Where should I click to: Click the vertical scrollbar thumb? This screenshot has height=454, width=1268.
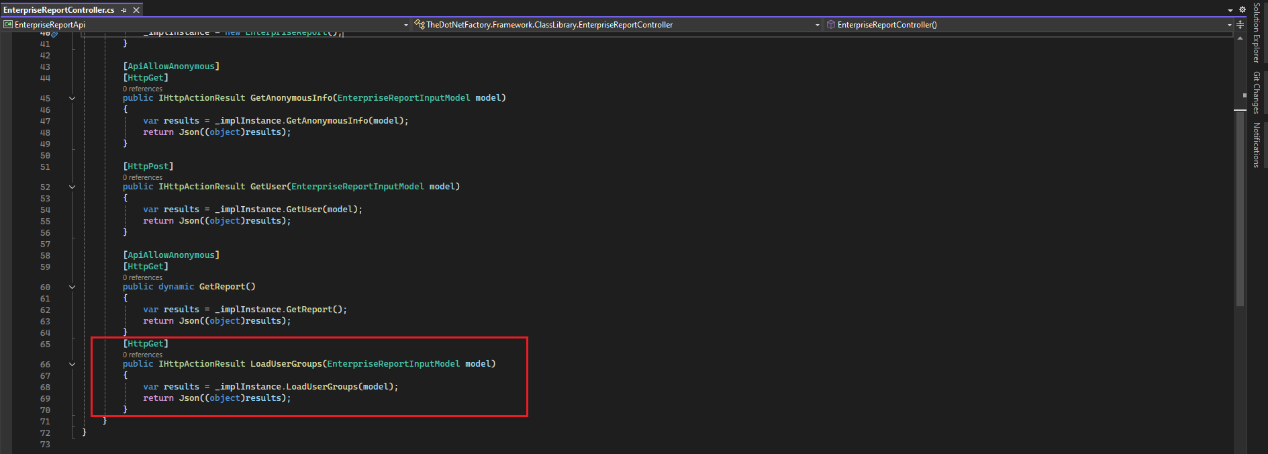[1240, 208]
